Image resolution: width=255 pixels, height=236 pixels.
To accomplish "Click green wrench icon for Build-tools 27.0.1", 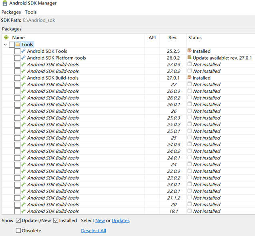I will pyautogui.click(x=23, y=78).
